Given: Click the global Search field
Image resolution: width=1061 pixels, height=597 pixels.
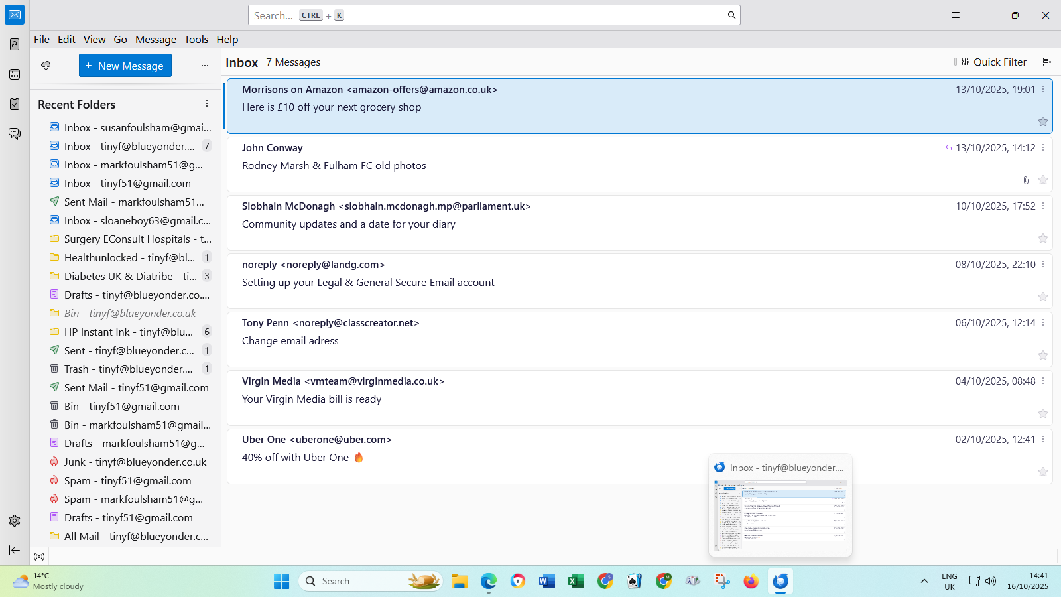Looking at the screenshot, I should (x=494, y=15).
